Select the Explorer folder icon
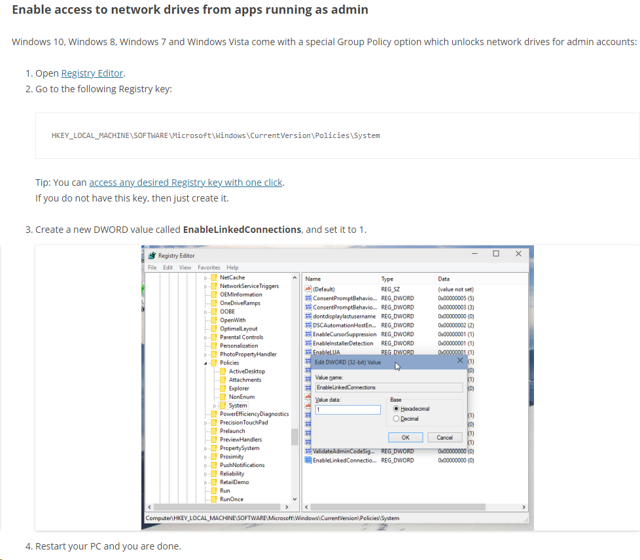The height and width of the screenshot is (560, 640). 222,389
